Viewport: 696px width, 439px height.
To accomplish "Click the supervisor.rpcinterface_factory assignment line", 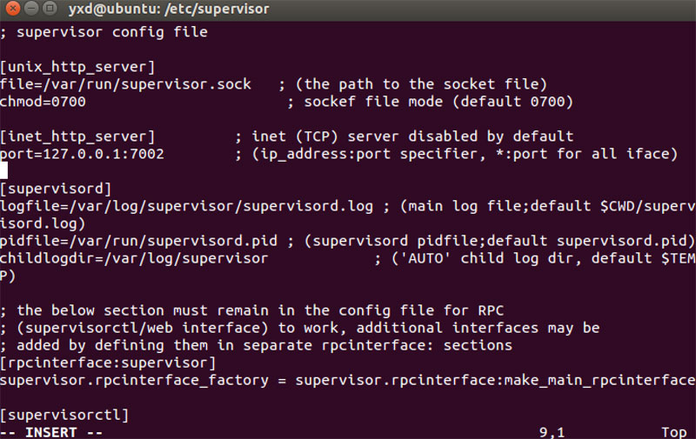I will (x=348, y=380).
